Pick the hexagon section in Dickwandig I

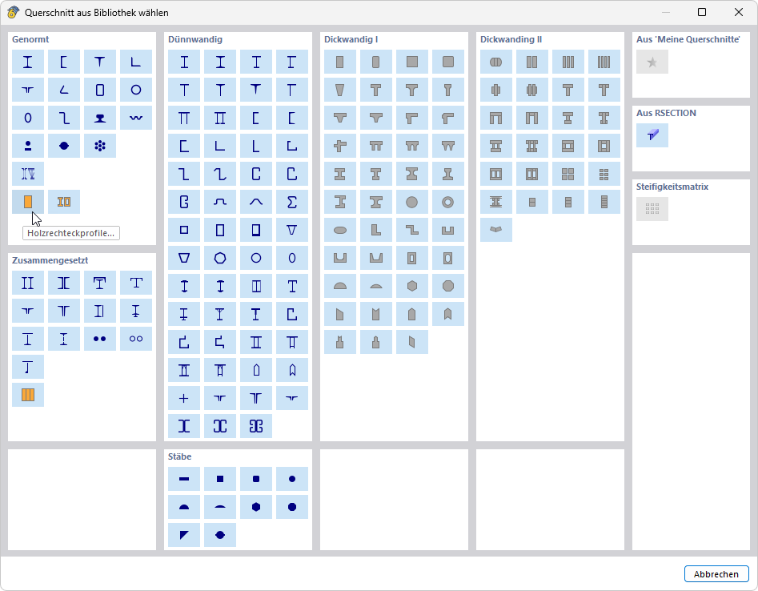(x=412, y=287)
